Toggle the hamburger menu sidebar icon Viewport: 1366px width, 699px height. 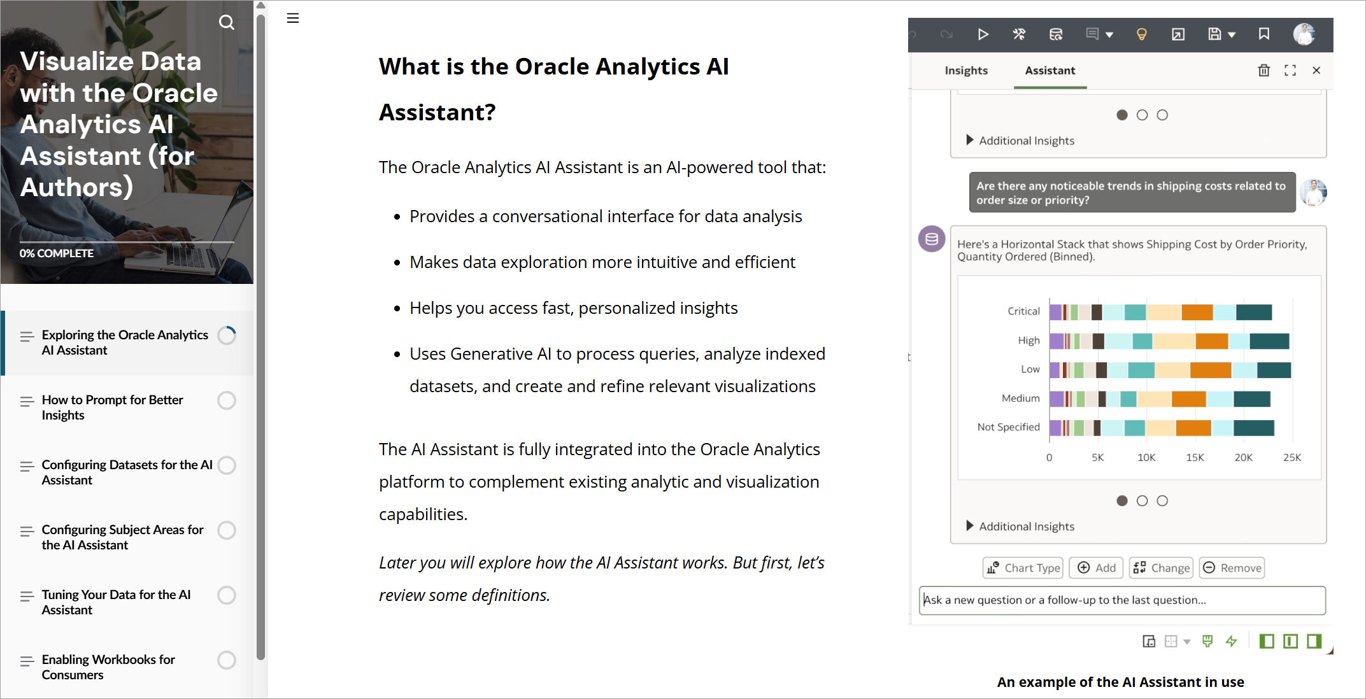point(292,18)
